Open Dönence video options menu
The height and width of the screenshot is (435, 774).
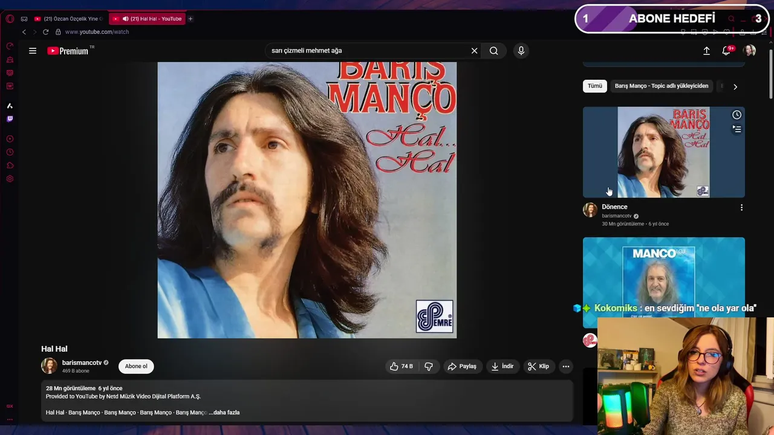pos(741,207)
